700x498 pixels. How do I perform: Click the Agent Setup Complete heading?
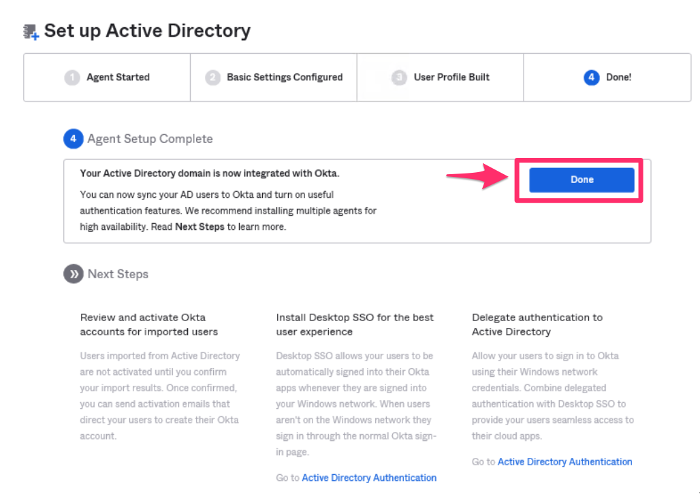[150, 138]
